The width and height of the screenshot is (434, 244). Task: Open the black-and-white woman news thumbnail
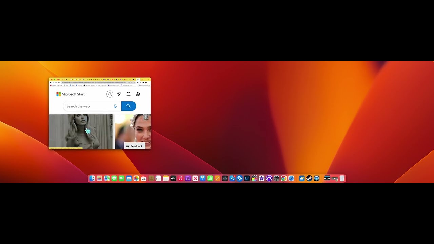point(81,131)
